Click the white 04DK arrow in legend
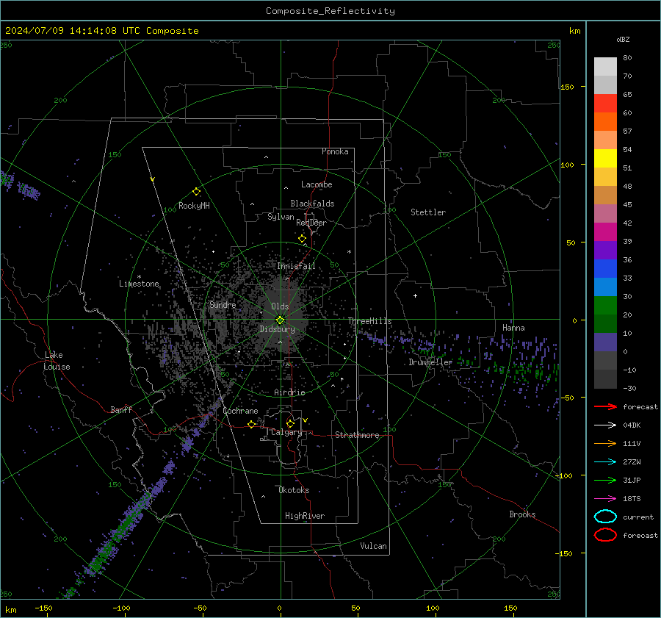The width and height of the screenshot is (661, 618). click(x=606, y=425)
